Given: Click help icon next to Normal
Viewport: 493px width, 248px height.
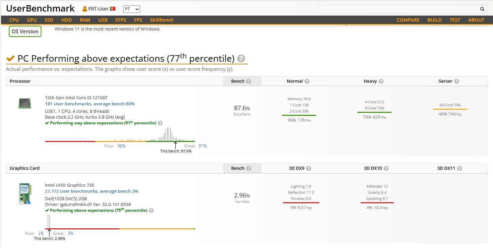Looking at the screenshot, I should pos(307,81).
